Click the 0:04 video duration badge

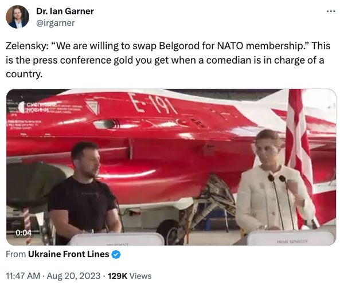tap(24, 233)
